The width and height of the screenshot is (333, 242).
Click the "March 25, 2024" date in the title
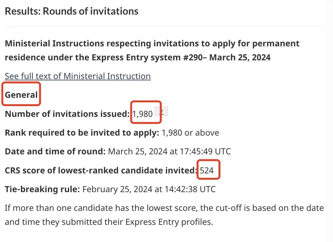point(240,58)
